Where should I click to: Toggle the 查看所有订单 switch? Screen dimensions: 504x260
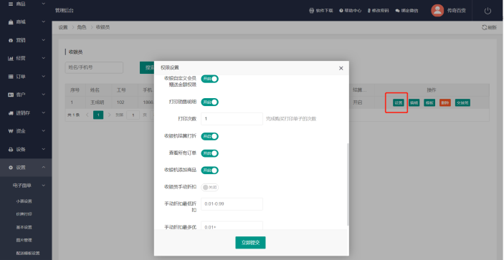click(210, 153)
